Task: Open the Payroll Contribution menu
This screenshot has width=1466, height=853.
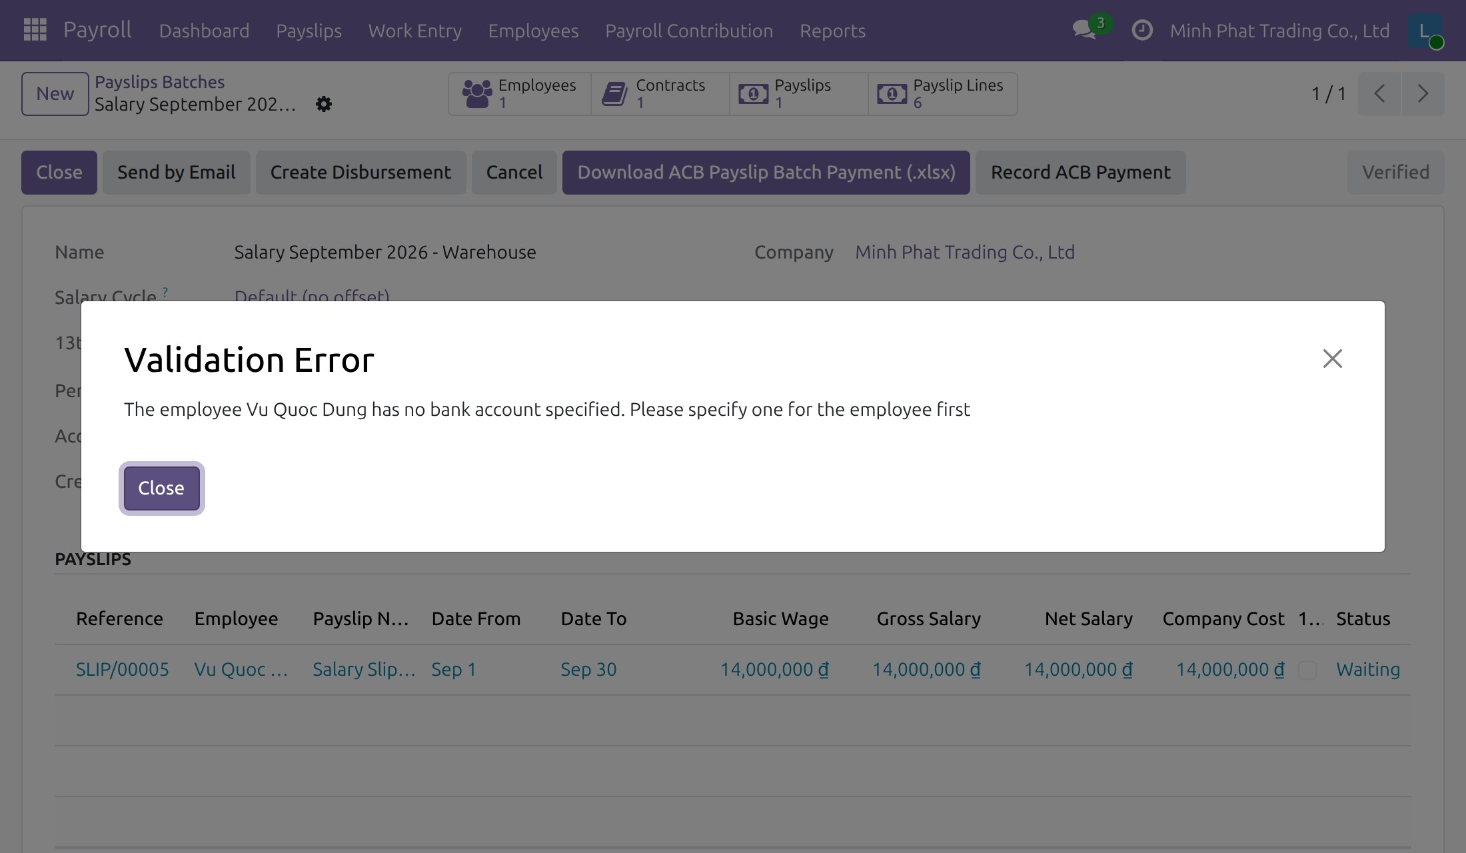Action: coord(689,31)
